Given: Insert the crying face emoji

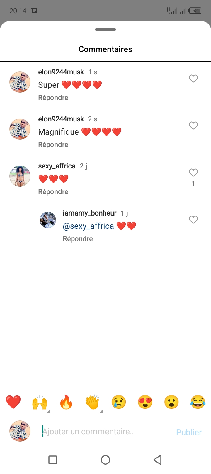Looking at the screenshot, I should coord(119,402).
